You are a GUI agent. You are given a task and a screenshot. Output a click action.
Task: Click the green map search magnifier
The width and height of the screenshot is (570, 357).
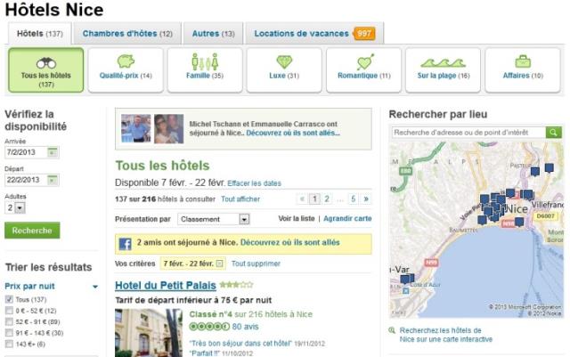coord(553,133)
